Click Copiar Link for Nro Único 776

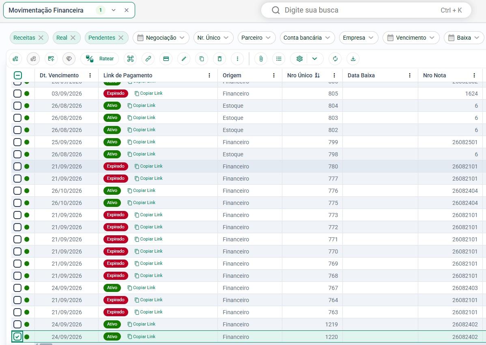tap(142, 191)
